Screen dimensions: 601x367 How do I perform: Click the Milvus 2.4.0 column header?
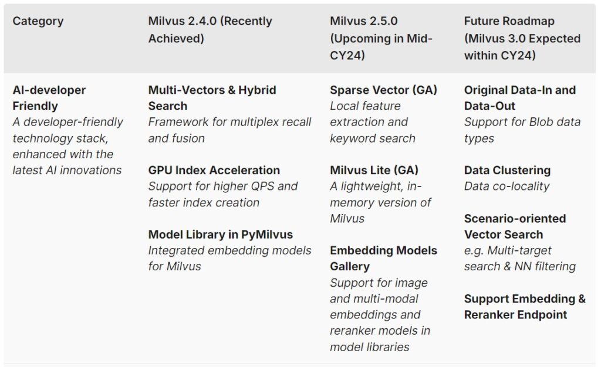pos(210,30)
